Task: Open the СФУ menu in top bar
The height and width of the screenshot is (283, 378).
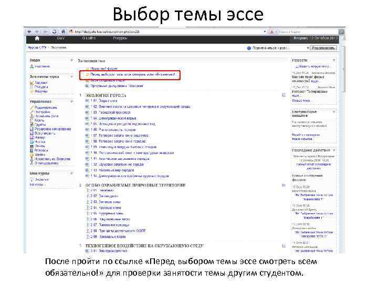Action: pos(60,38)
